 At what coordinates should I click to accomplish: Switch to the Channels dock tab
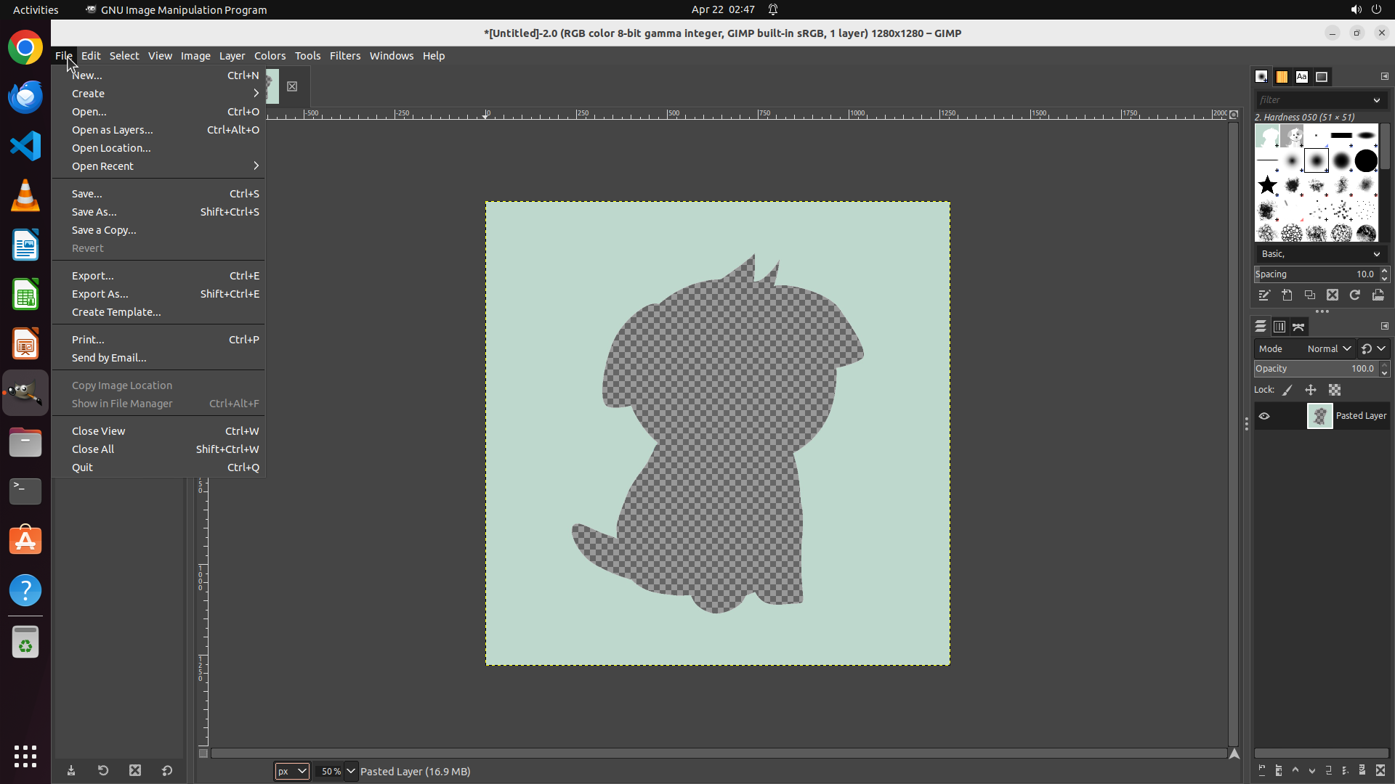[1279, 327]
